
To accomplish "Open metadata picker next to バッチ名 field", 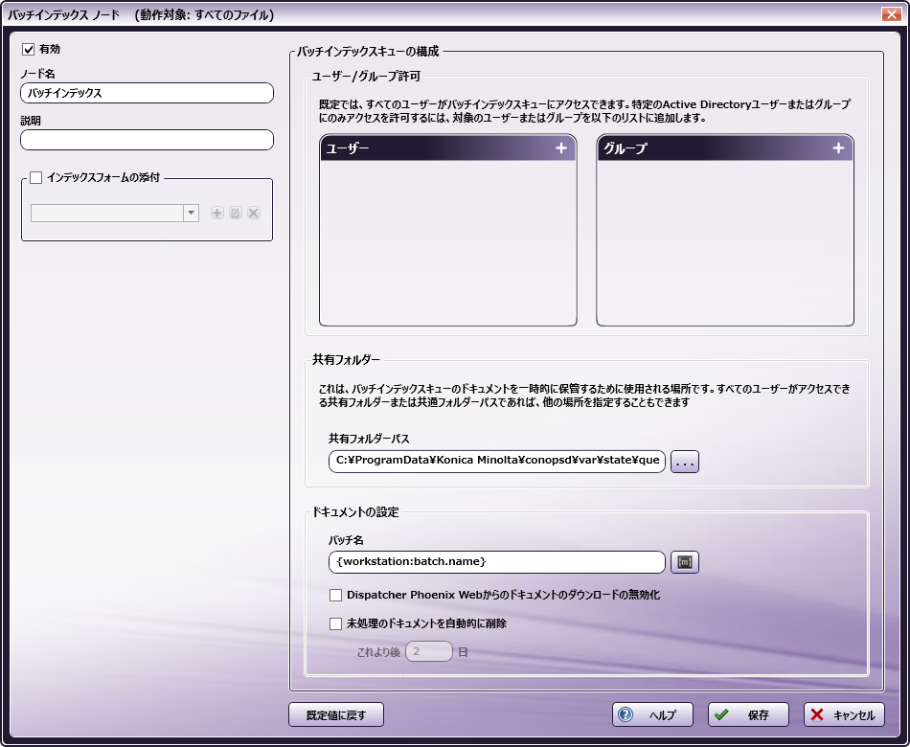I will point(685,562).
